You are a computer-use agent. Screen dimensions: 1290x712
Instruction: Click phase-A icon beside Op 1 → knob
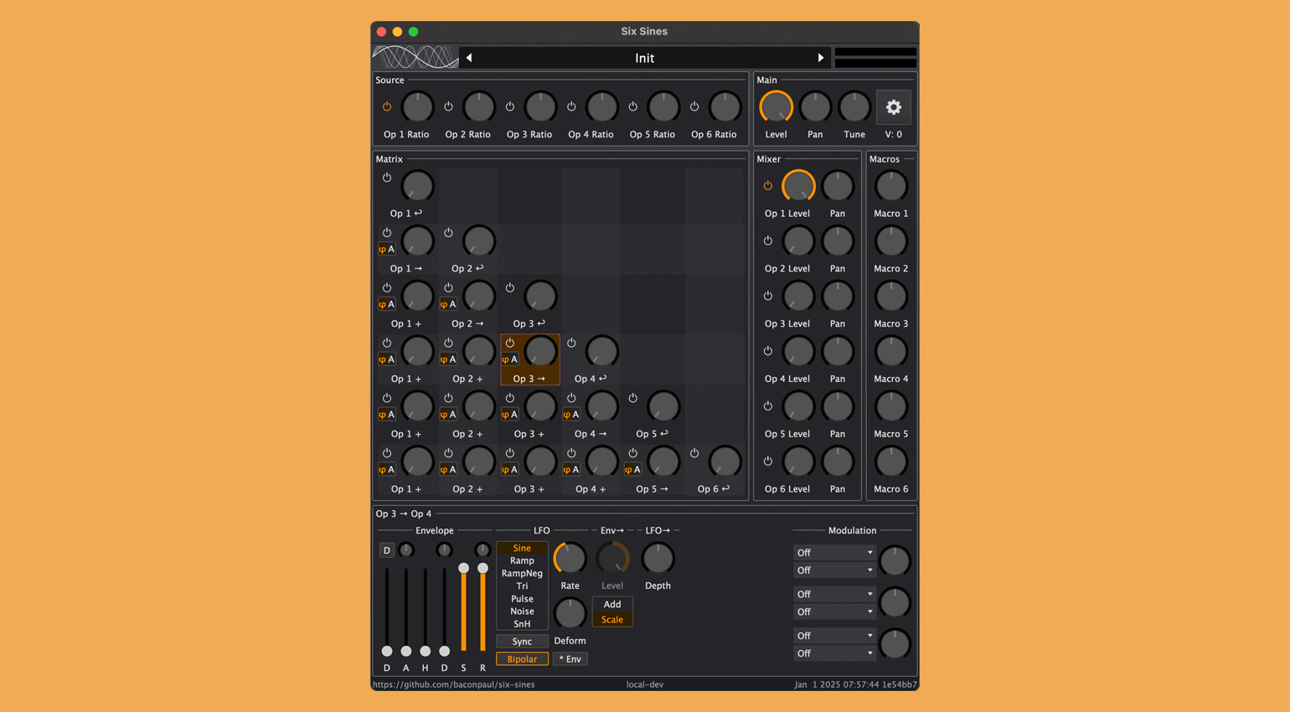[x=386, y=249]
